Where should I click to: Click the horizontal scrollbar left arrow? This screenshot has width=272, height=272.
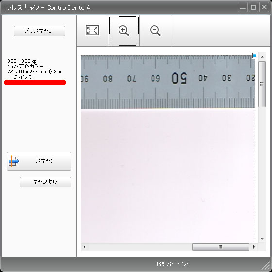85,247
